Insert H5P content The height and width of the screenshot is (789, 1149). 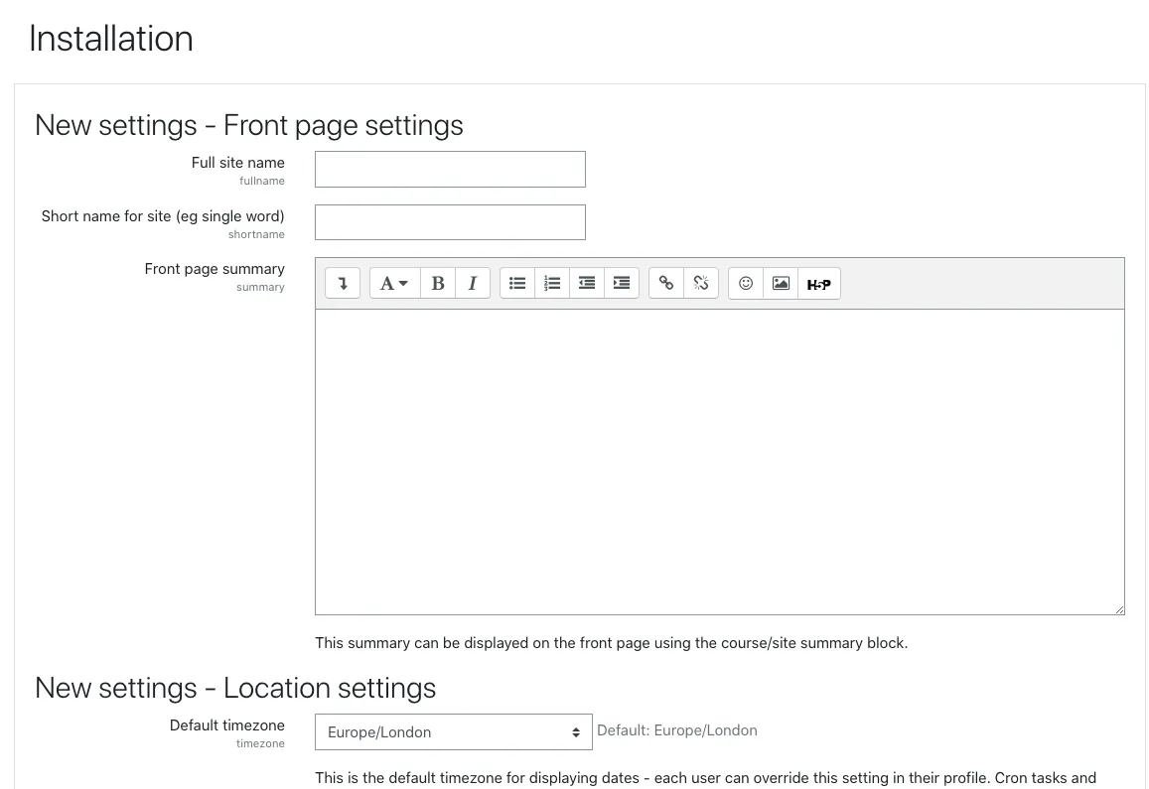819,284
